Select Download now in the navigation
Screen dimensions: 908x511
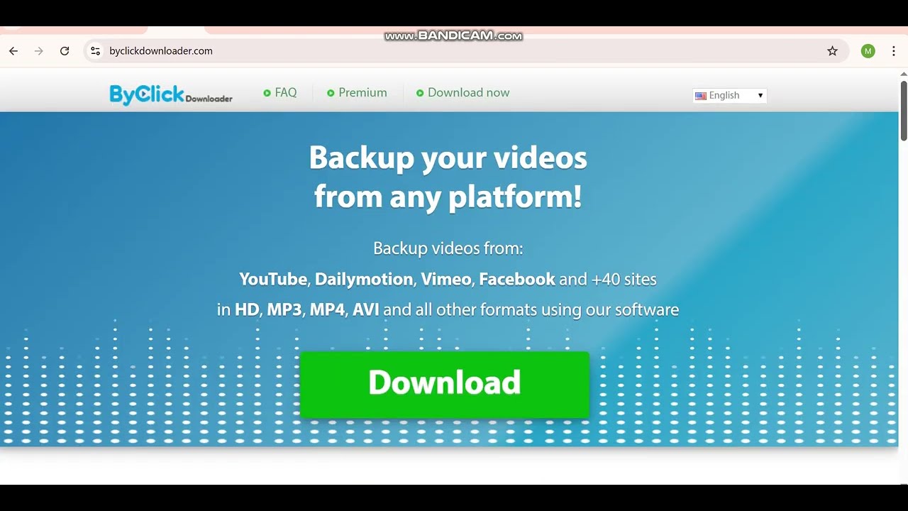463,93
